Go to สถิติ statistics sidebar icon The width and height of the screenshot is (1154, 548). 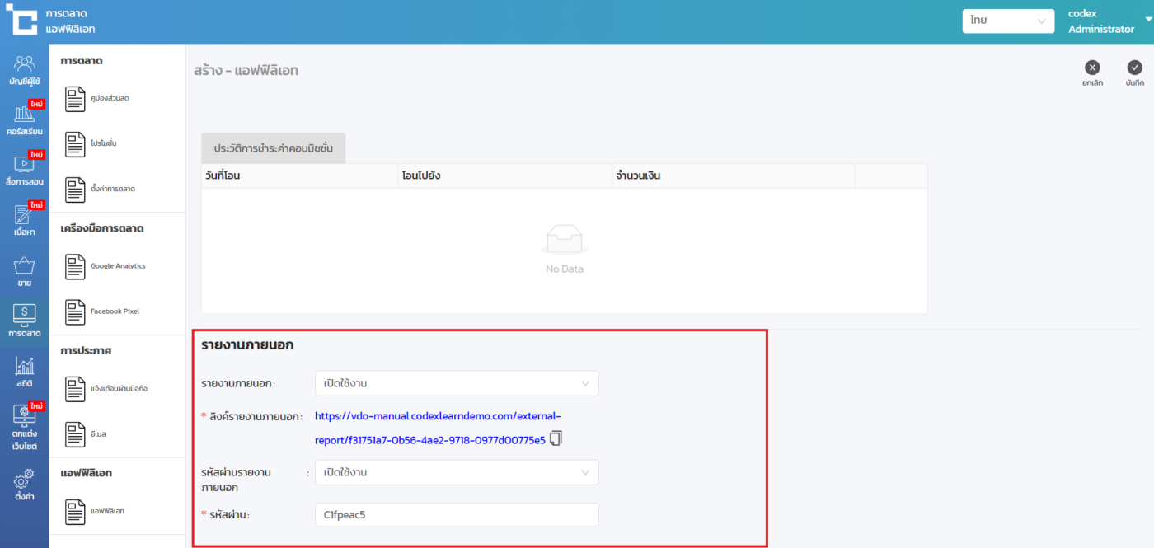24,371
